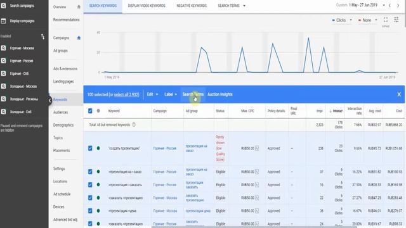The image size is (406, 228).
Task: Click the home icon next to Campaigns
Action: point(79,38)
